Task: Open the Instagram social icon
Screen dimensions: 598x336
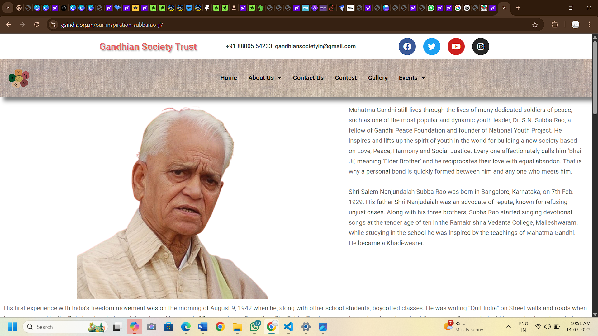Action: point(481,47)
